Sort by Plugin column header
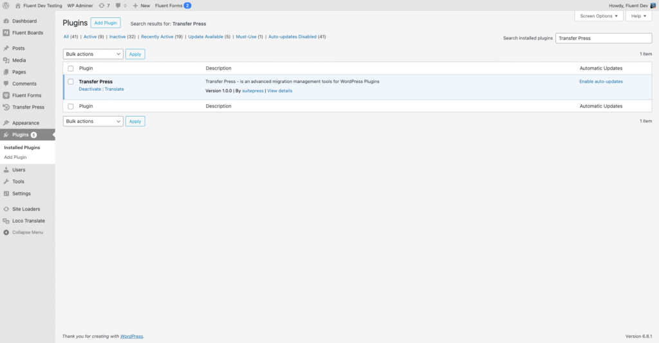Viewport: 659px width, 343px height. pyautogui.click(x=86, y=68)
